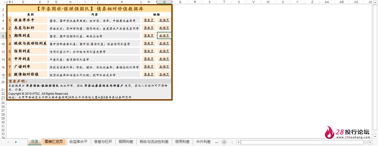This screenshot has height=146, width=378.
Task: Open 数据页 link for 信用利差
Action: point(164,51)
